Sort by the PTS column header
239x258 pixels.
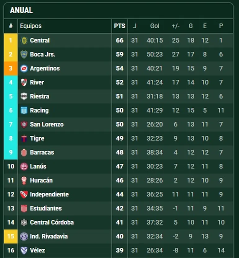[119, 26]
